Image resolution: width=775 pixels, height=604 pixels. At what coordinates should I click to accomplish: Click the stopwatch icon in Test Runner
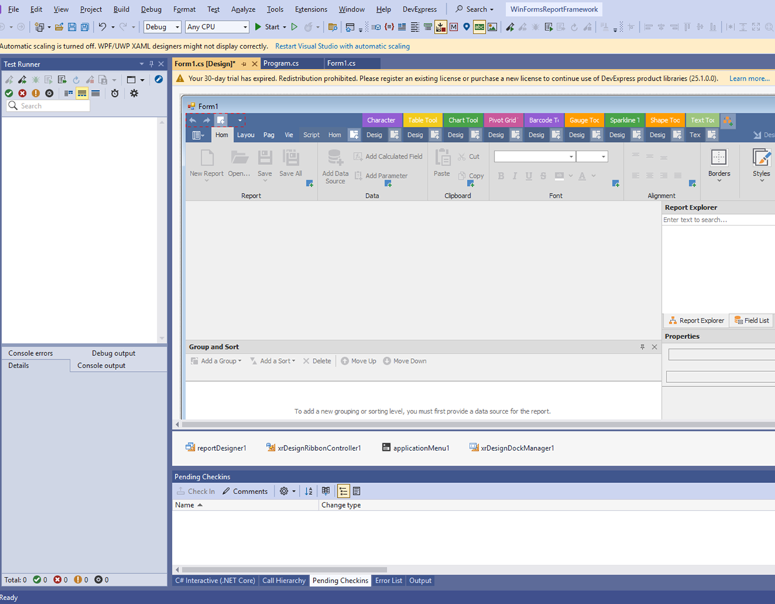point(115,93)
